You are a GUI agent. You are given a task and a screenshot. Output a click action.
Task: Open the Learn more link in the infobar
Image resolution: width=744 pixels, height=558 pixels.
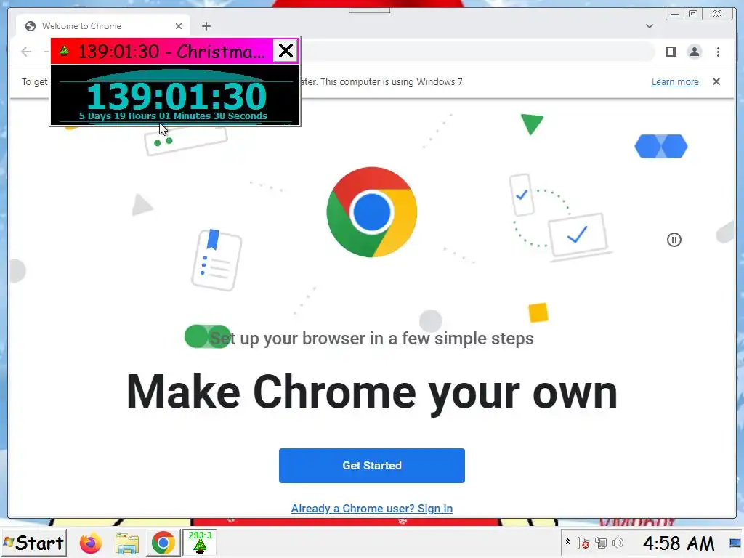(675, 81)
